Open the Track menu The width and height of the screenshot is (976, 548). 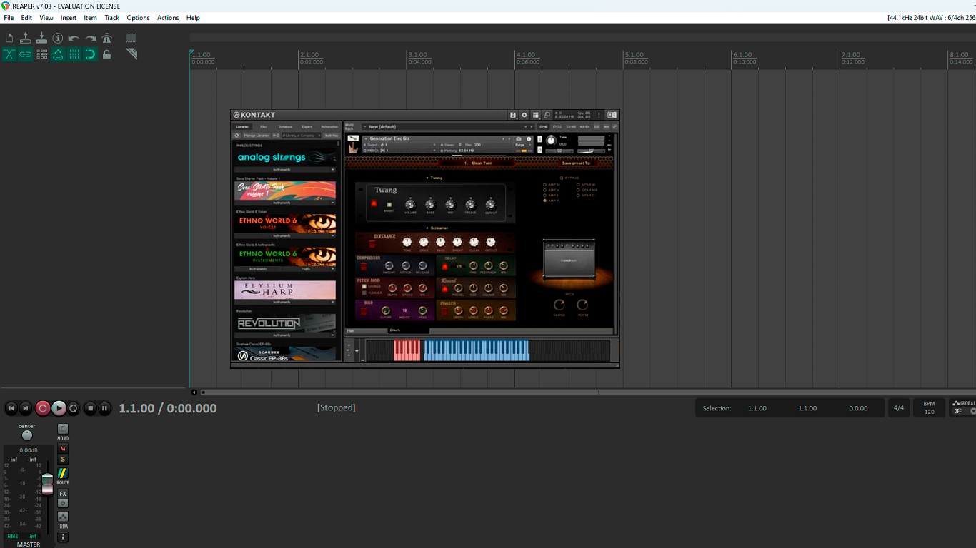(112, 18)
